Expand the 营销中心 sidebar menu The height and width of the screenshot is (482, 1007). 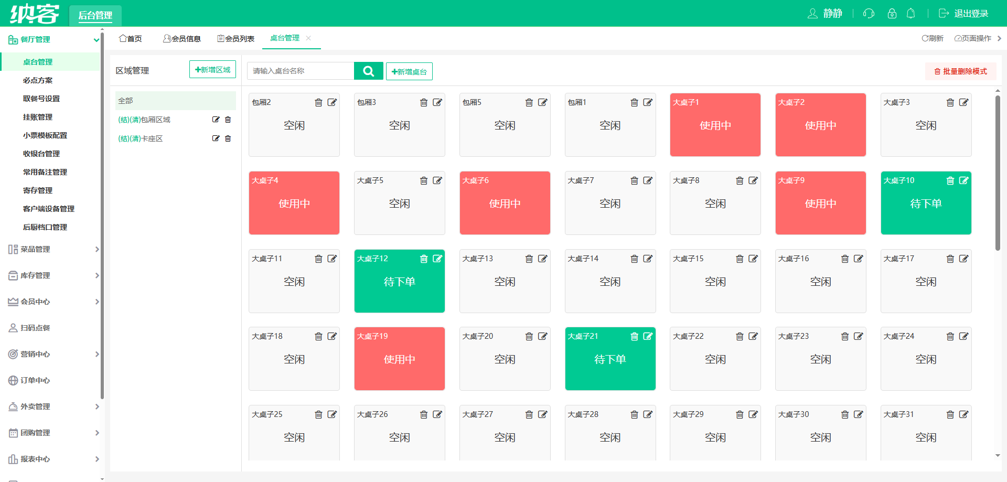(x=97, y=354)
